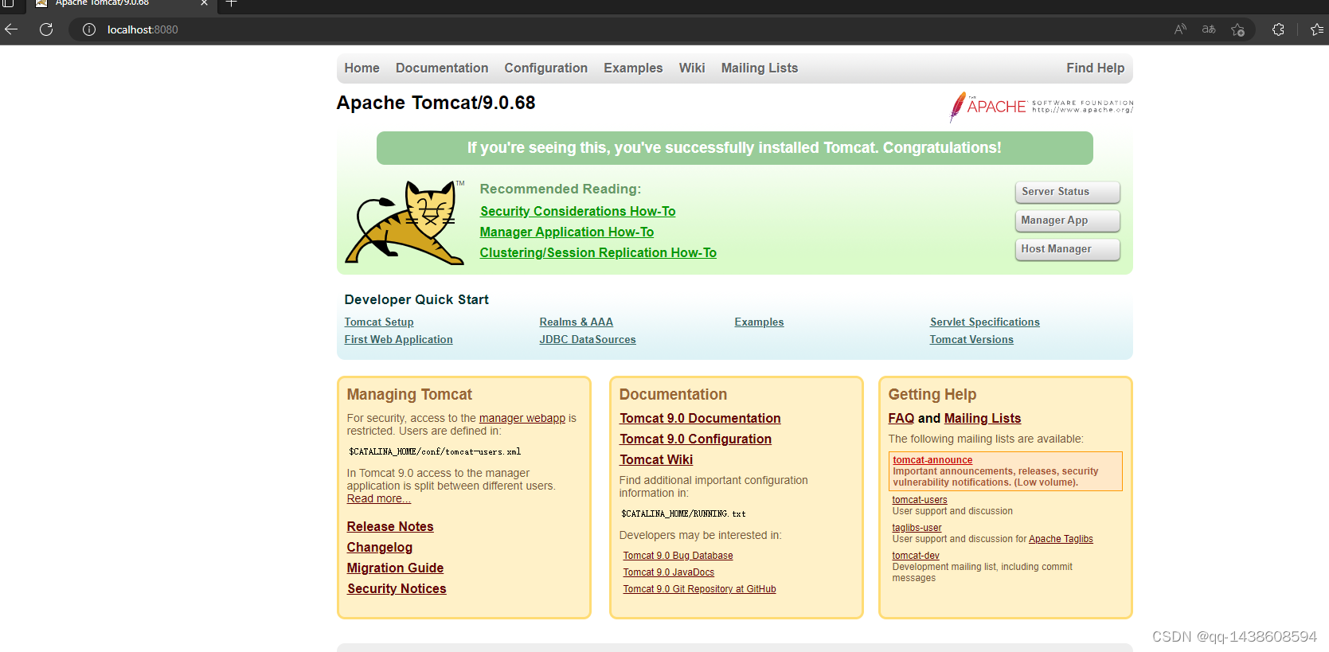Click the browser back arrow
1329x652 pixels.
[x=11, y=29]
